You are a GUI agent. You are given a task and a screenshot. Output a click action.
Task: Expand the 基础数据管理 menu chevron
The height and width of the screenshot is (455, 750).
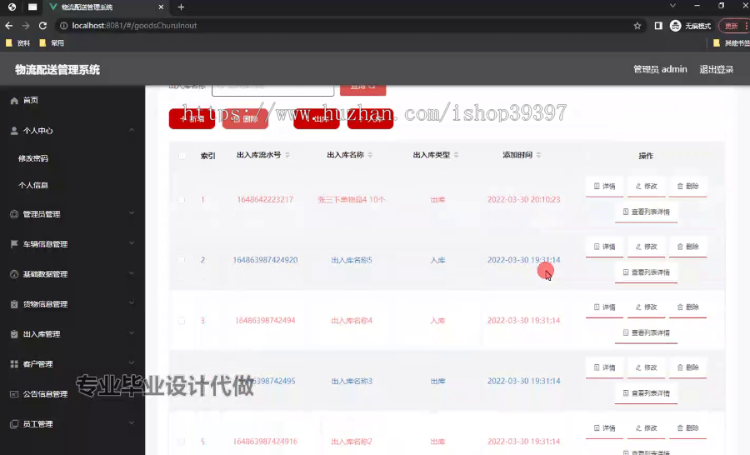tap(132, 273)
